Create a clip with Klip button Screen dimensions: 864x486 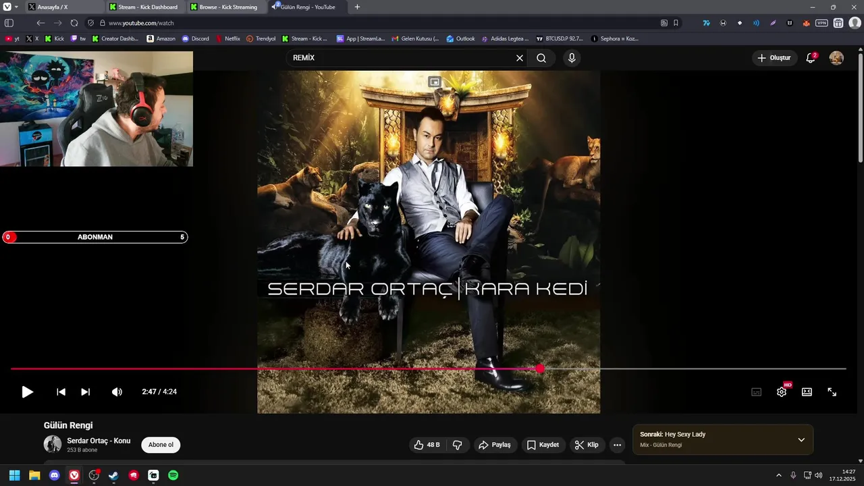587,445
